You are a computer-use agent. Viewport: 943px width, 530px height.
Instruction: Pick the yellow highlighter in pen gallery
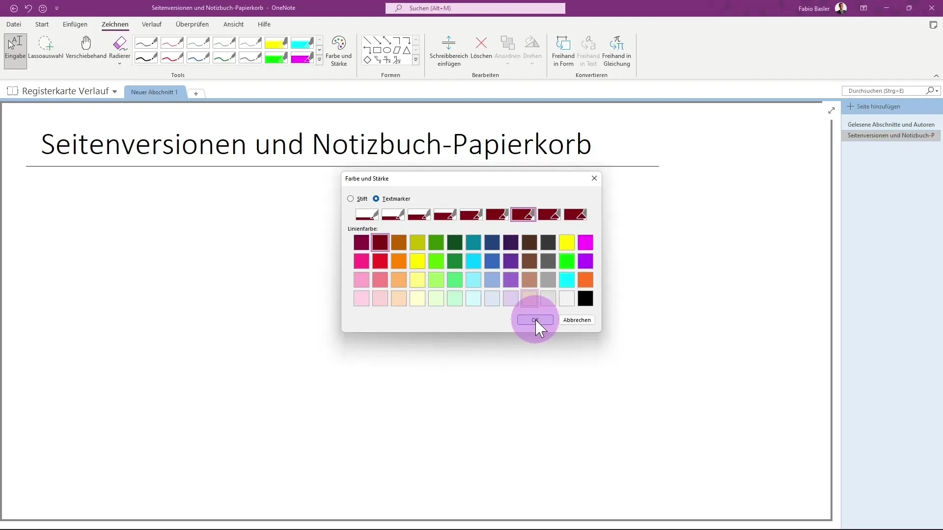click(276, 43)
